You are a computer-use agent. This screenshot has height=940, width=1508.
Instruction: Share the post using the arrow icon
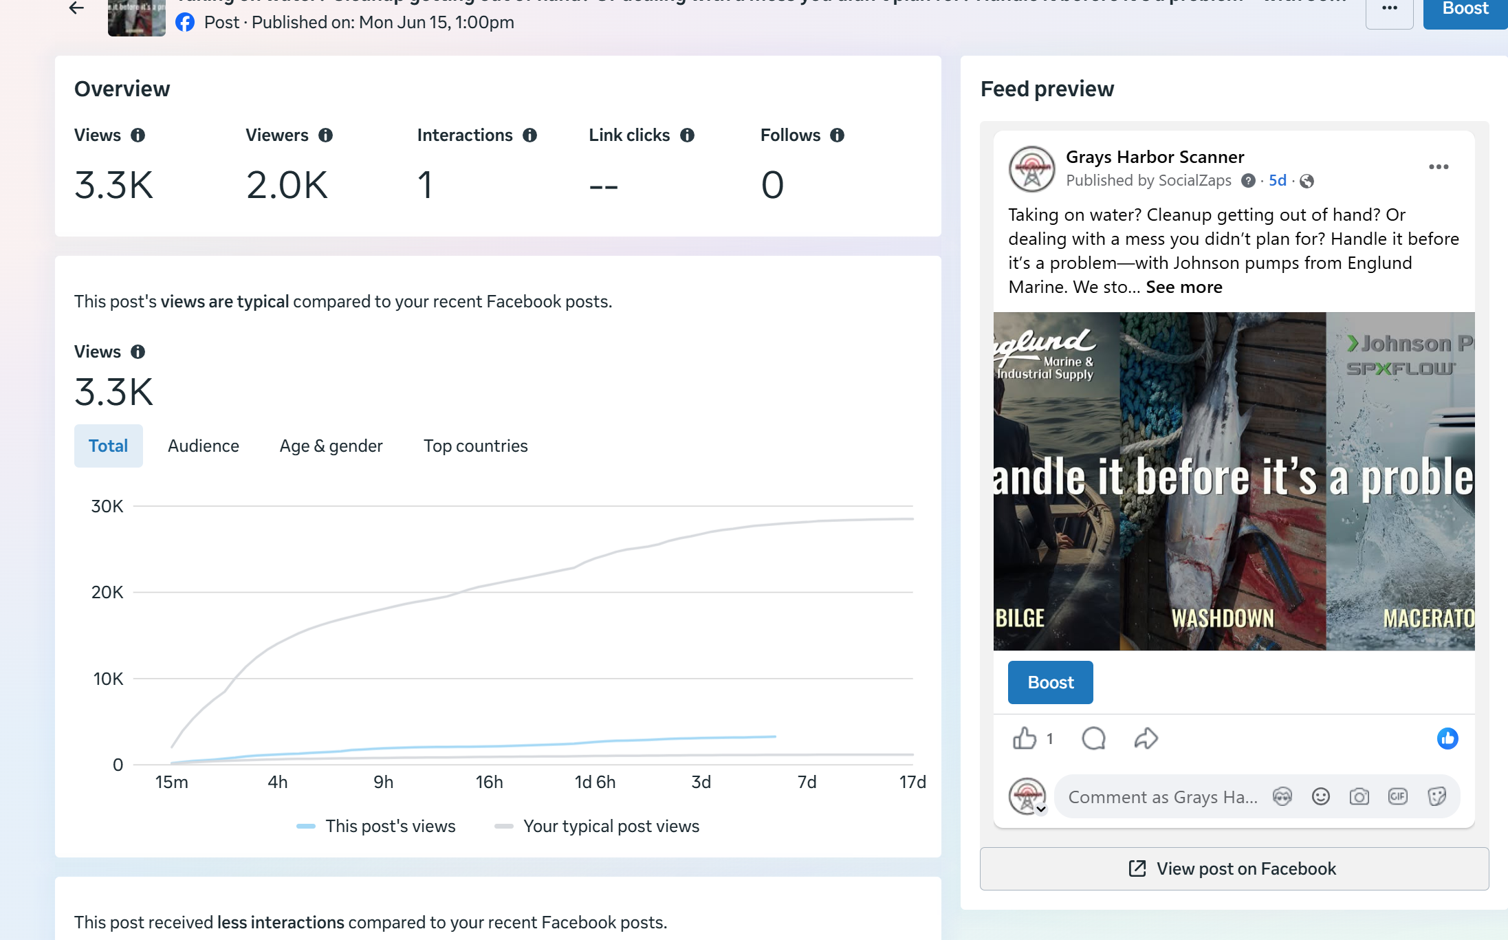click(1146, 739)
